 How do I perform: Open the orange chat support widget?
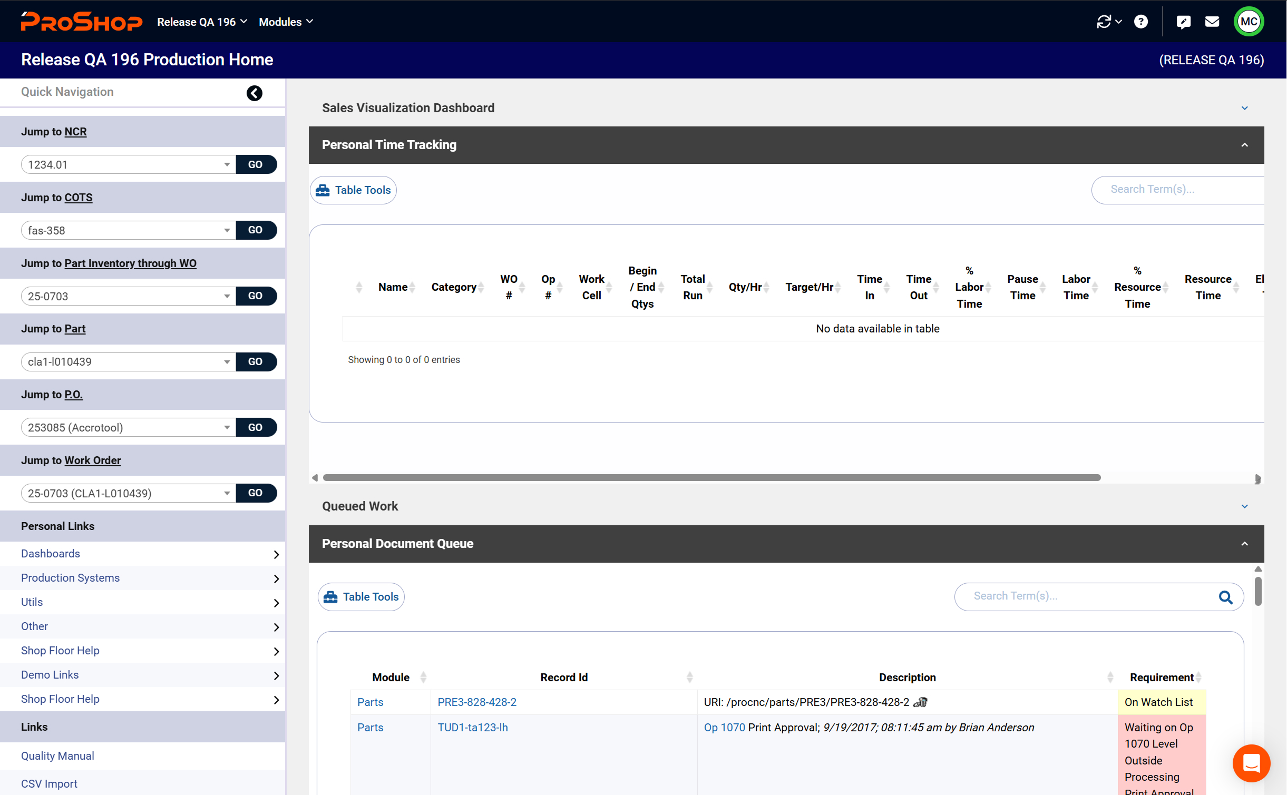1251,762
